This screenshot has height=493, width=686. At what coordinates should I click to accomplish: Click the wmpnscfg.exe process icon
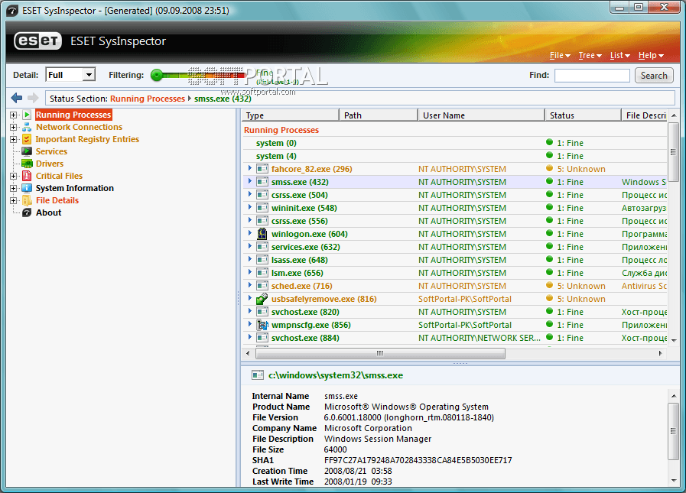tap(262, 325)
